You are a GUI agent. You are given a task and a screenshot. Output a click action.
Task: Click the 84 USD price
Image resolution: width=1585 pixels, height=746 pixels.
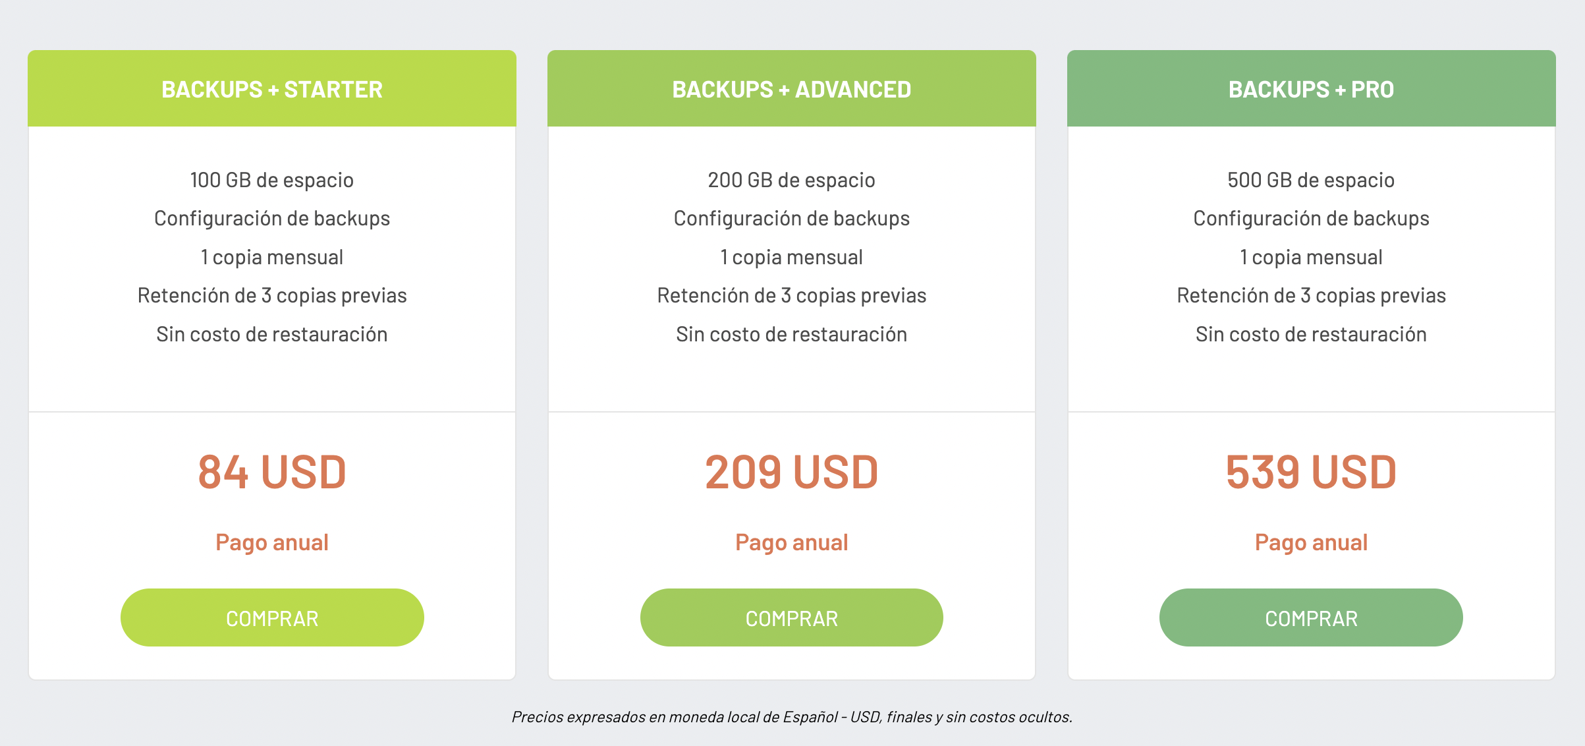272,472
